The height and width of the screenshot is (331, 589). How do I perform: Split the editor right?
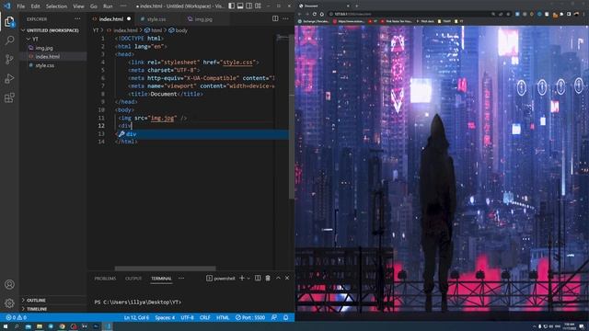coord(275,18)
